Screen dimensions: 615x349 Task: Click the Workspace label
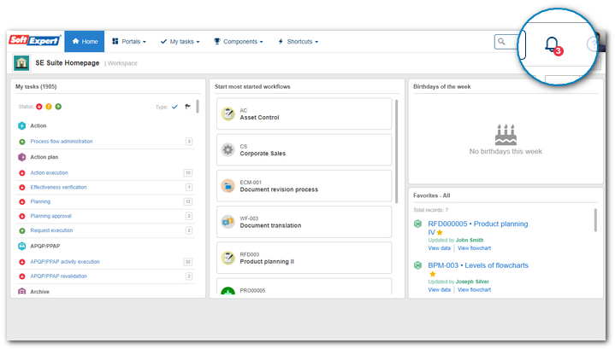pyautogui.click(x=122, y=63)
